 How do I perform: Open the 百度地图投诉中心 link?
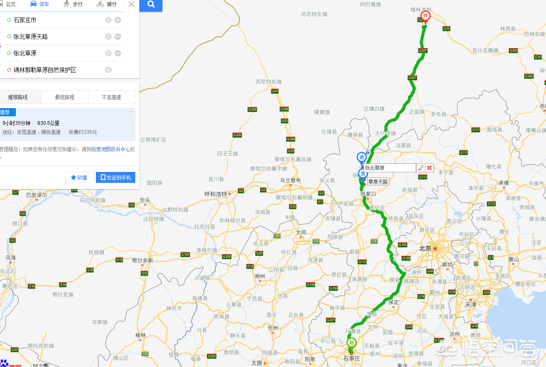pos(110,149)
